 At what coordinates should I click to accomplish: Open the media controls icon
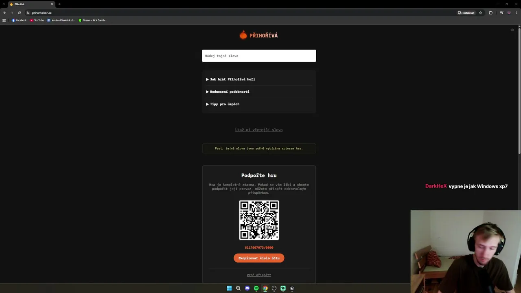pyautogui.click(x=501, y=13)
